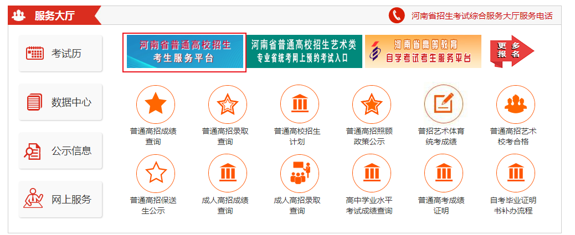
Task: Open the 普通高招照顾政策公示 icon
Action: [372, 105]
